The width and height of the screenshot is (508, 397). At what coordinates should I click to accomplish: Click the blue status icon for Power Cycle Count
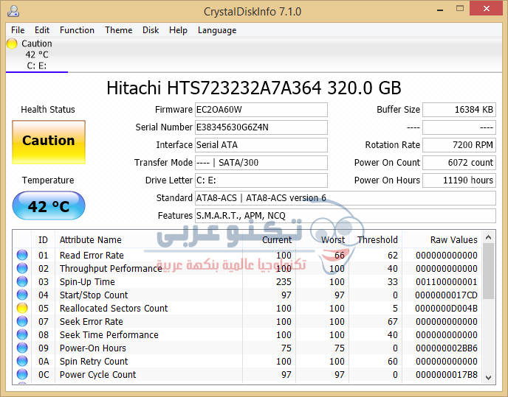[x=22, y=374]
